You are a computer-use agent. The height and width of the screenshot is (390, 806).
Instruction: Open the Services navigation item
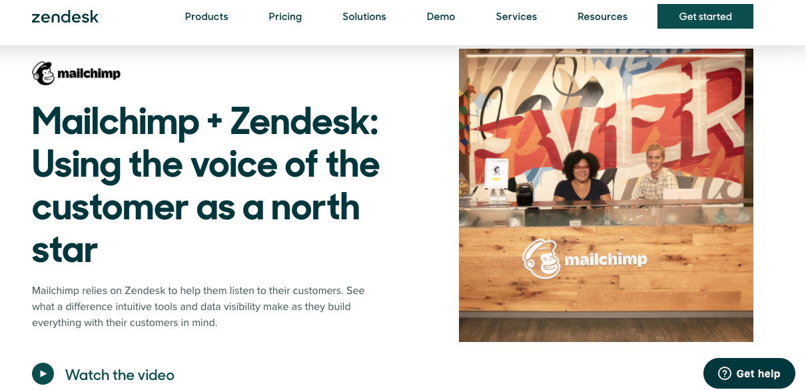coord(516,17)
